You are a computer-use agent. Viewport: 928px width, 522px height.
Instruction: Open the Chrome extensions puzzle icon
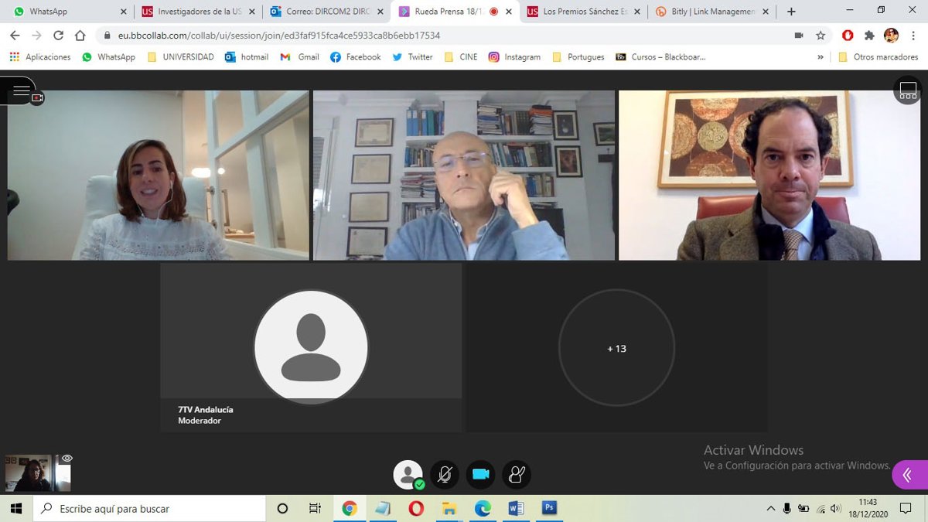point(869,36)
